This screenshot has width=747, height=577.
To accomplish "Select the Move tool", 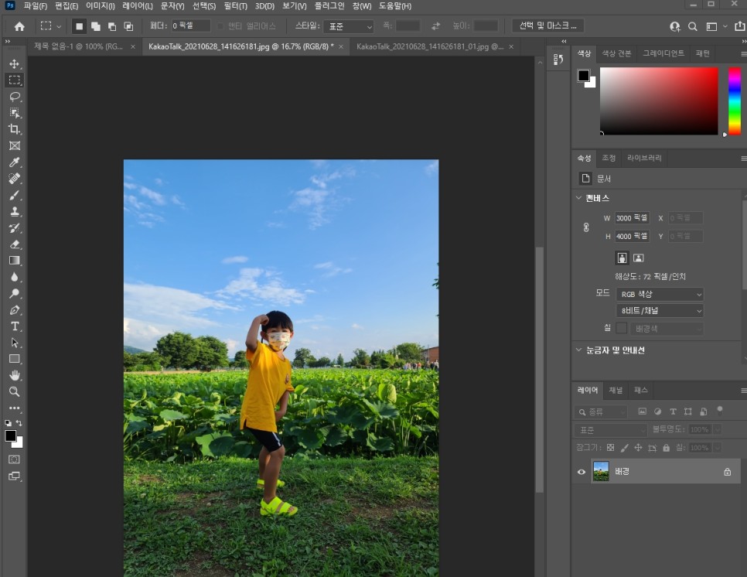I will pos(14,64).
